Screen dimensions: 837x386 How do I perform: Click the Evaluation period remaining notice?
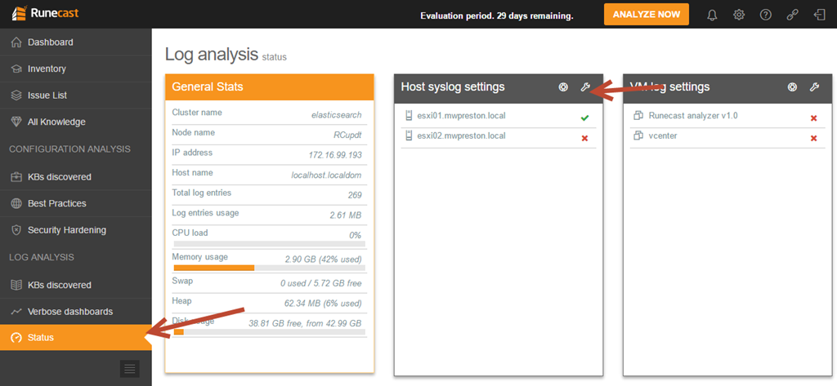pyautogui.click(x=497, y=16)
